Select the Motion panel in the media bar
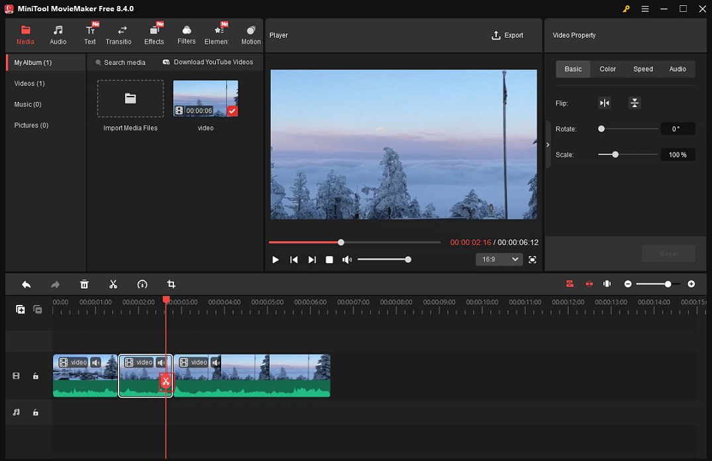This screenshot has height=461, width=712. 250,34
